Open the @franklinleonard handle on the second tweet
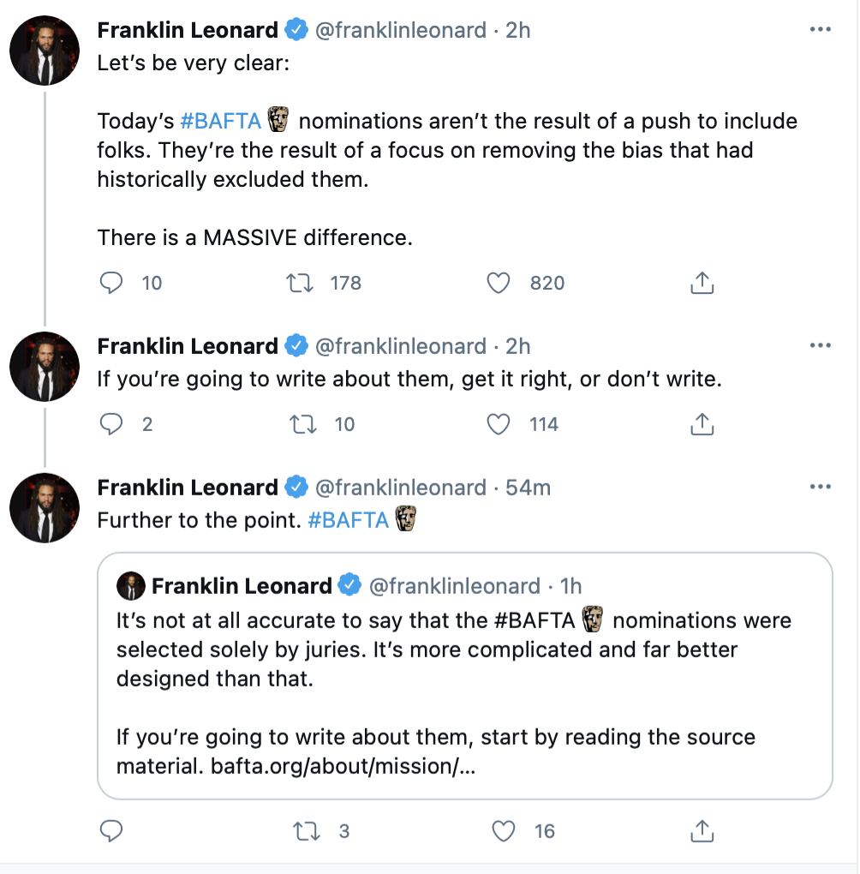Image resolution: width=860 pixels, height=874 pixels. pos(401,346)
